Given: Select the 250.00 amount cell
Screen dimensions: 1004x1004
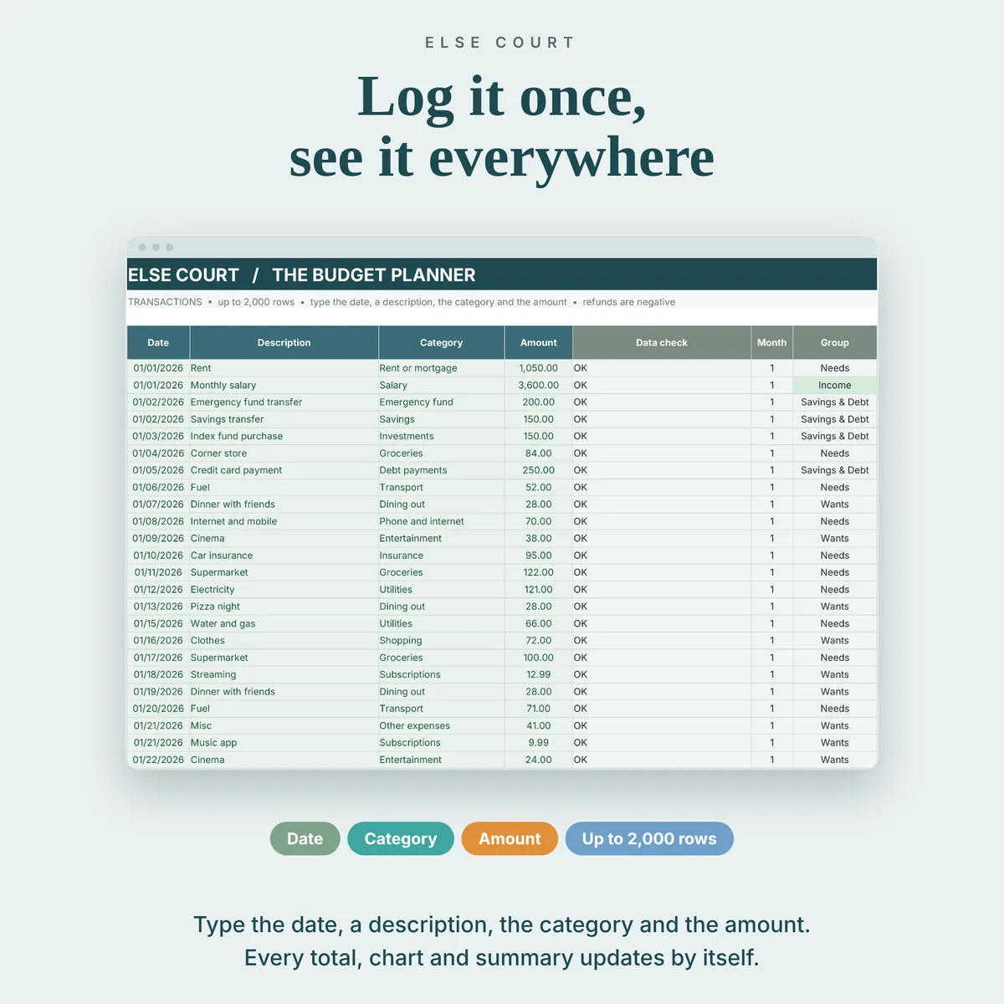Looking at the screenshot, I should pyautogui.click(x=539, y=470).
